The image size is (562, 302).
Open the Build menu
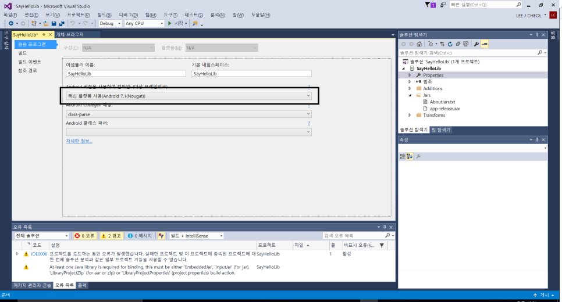coord(104,15)
